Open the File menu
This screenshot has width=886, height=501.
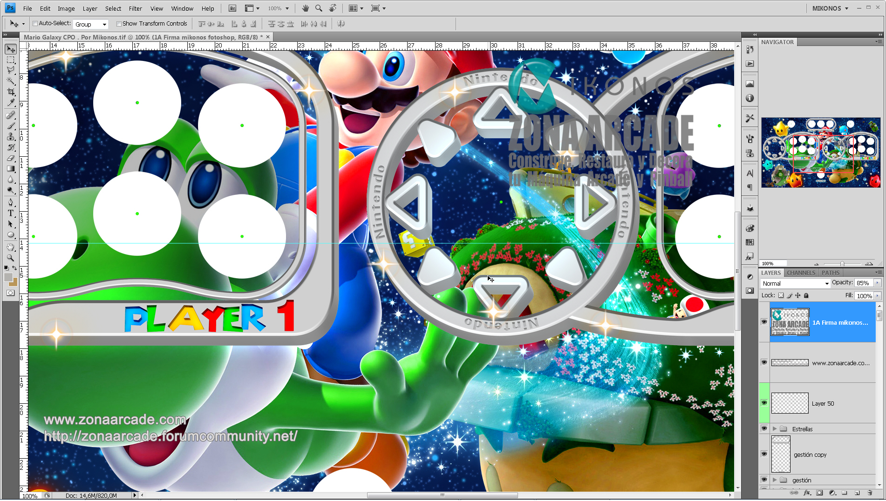(x=27, y=8)
